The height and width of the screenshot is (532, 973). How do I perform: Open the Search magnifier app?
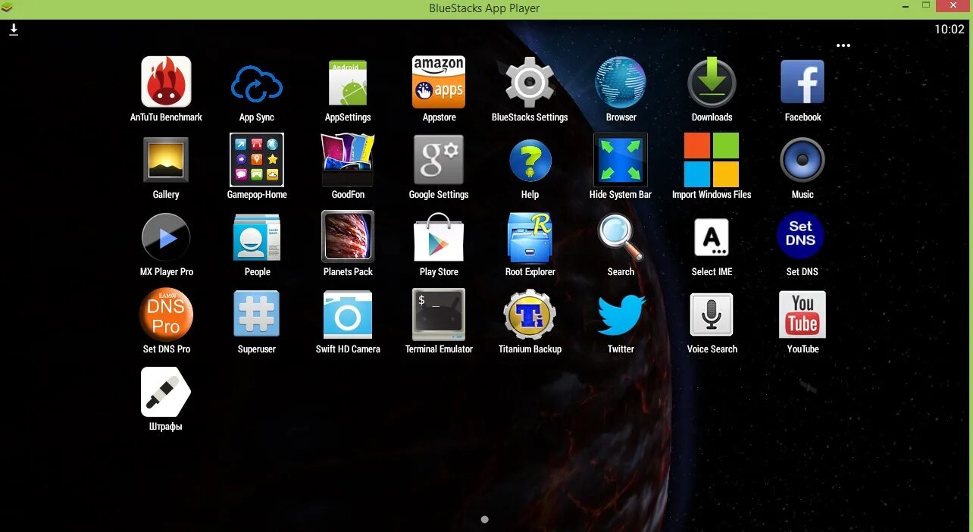coord(621,237)
